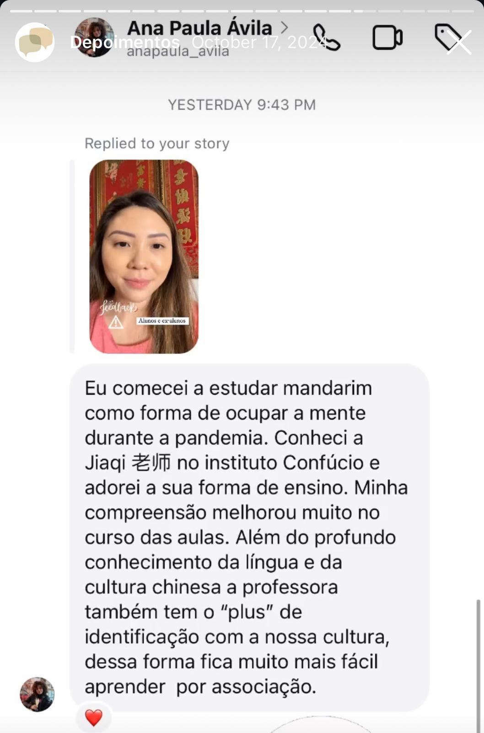Open the Depoimentos highlight bubble icon
This screenshot has height=733, width=484.
(x=35, y=42)
